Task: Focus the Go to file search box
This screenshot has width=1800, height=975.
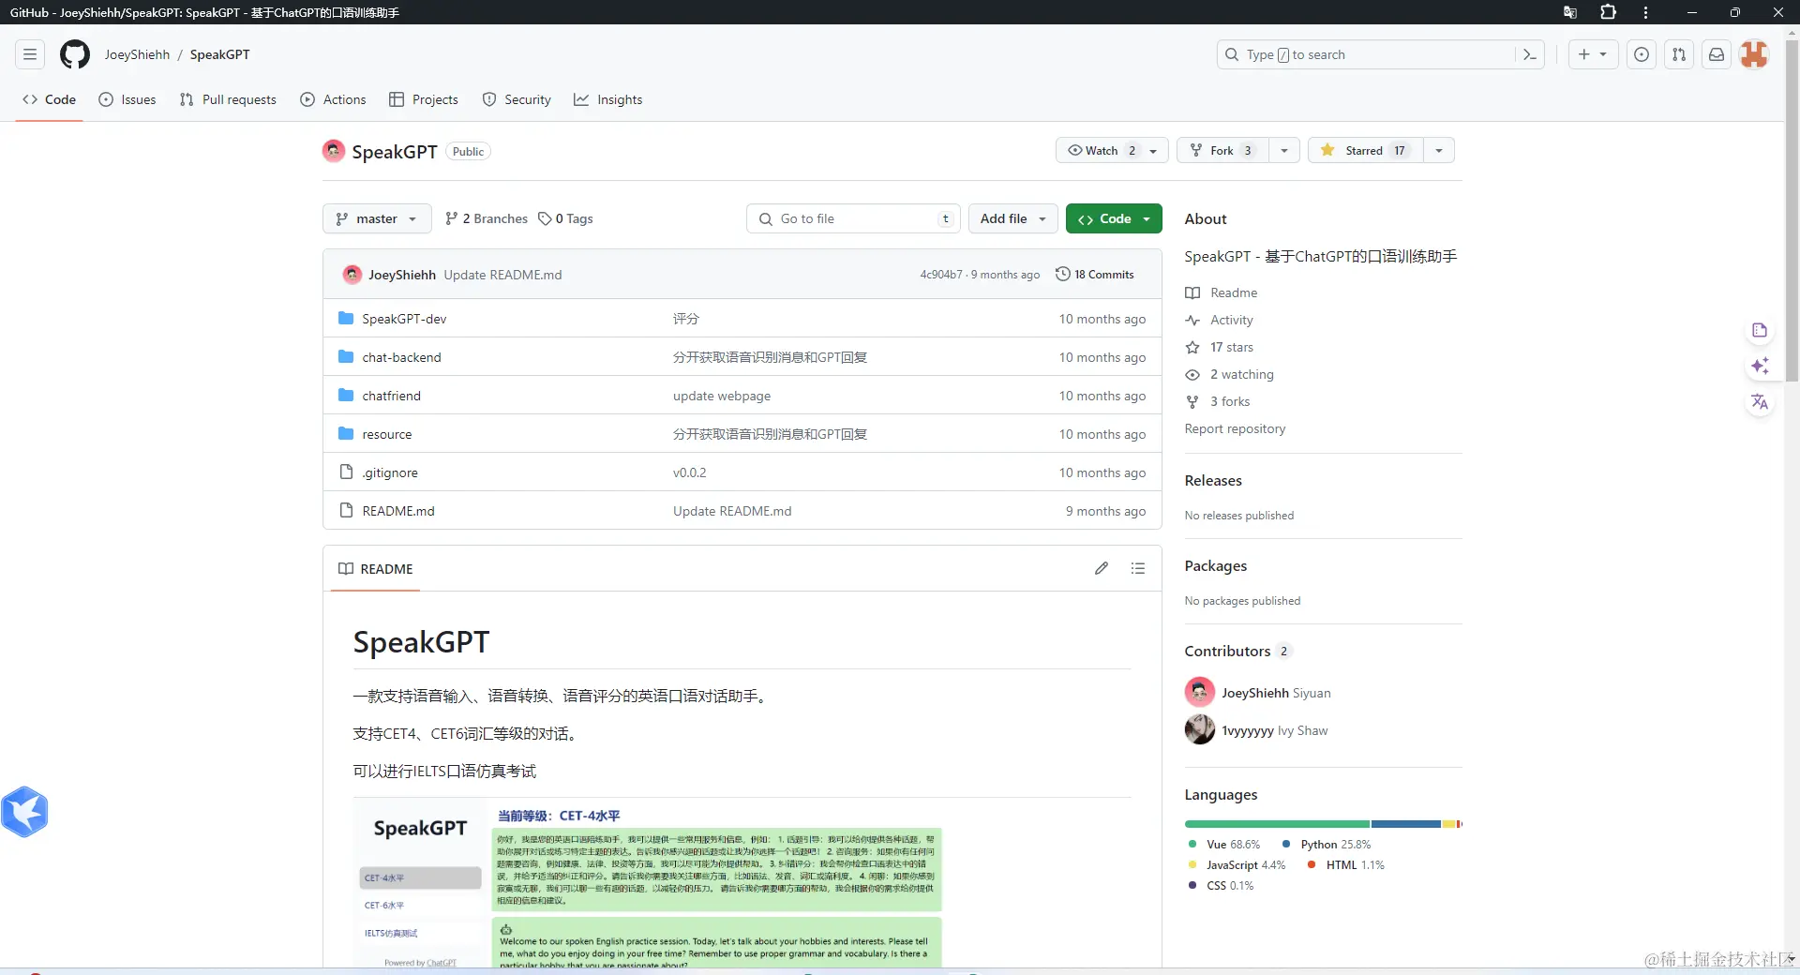Action: click(x=854, y=218)
